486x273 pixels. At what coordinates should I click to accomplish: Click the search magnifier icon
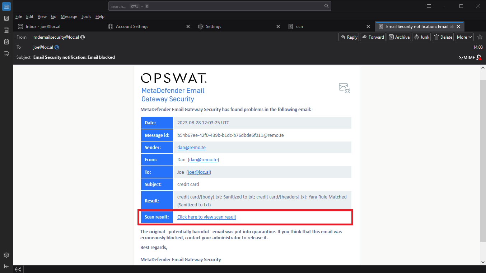click(326, 6)
